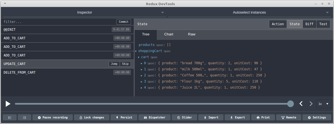Select the DELETE_FROM_CART action
The height and width of the screenshot is (124, 334).
coord(67,73)
